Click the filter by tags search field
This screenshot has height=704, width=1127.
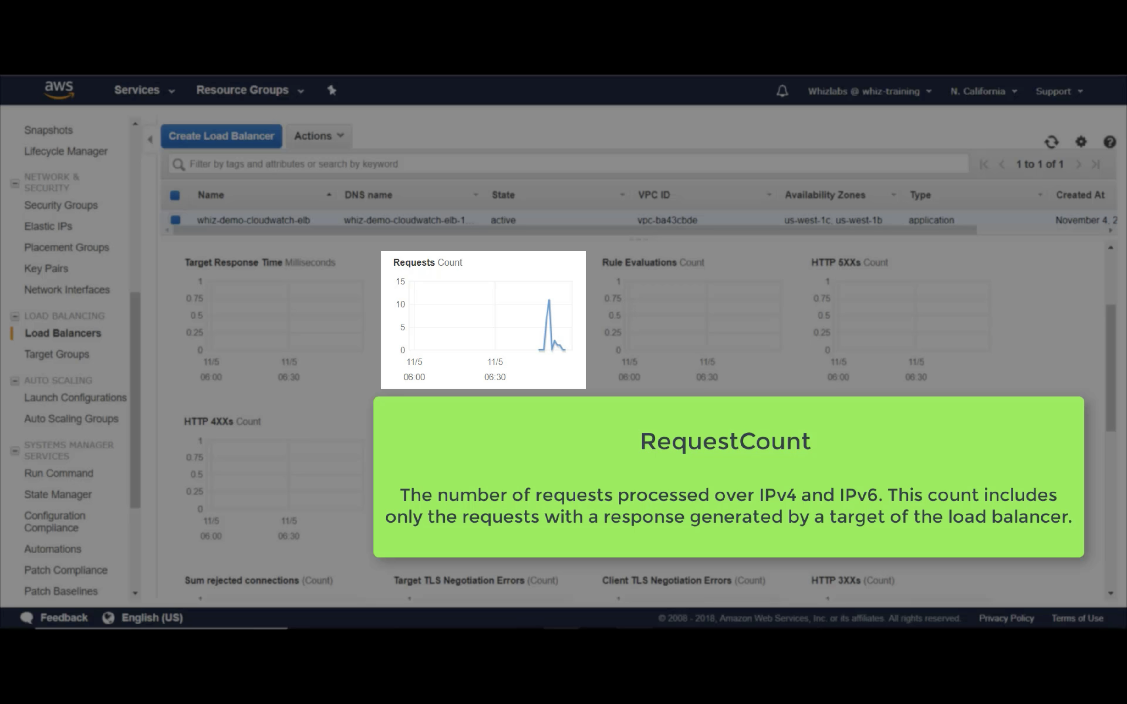tap(568, 164)
